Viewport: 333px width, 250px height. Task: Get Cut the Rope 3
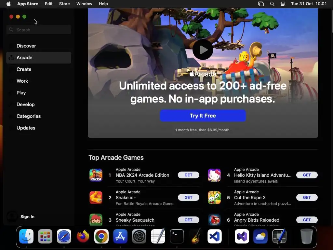pos(307,198)
